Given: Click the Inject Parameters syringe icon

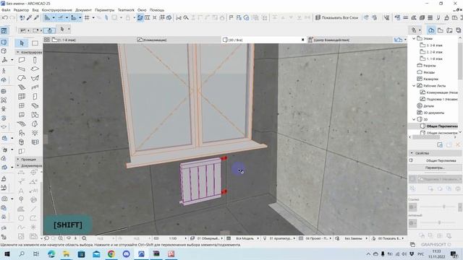Looking at the screenshot, I should click(x=36, y=17).
